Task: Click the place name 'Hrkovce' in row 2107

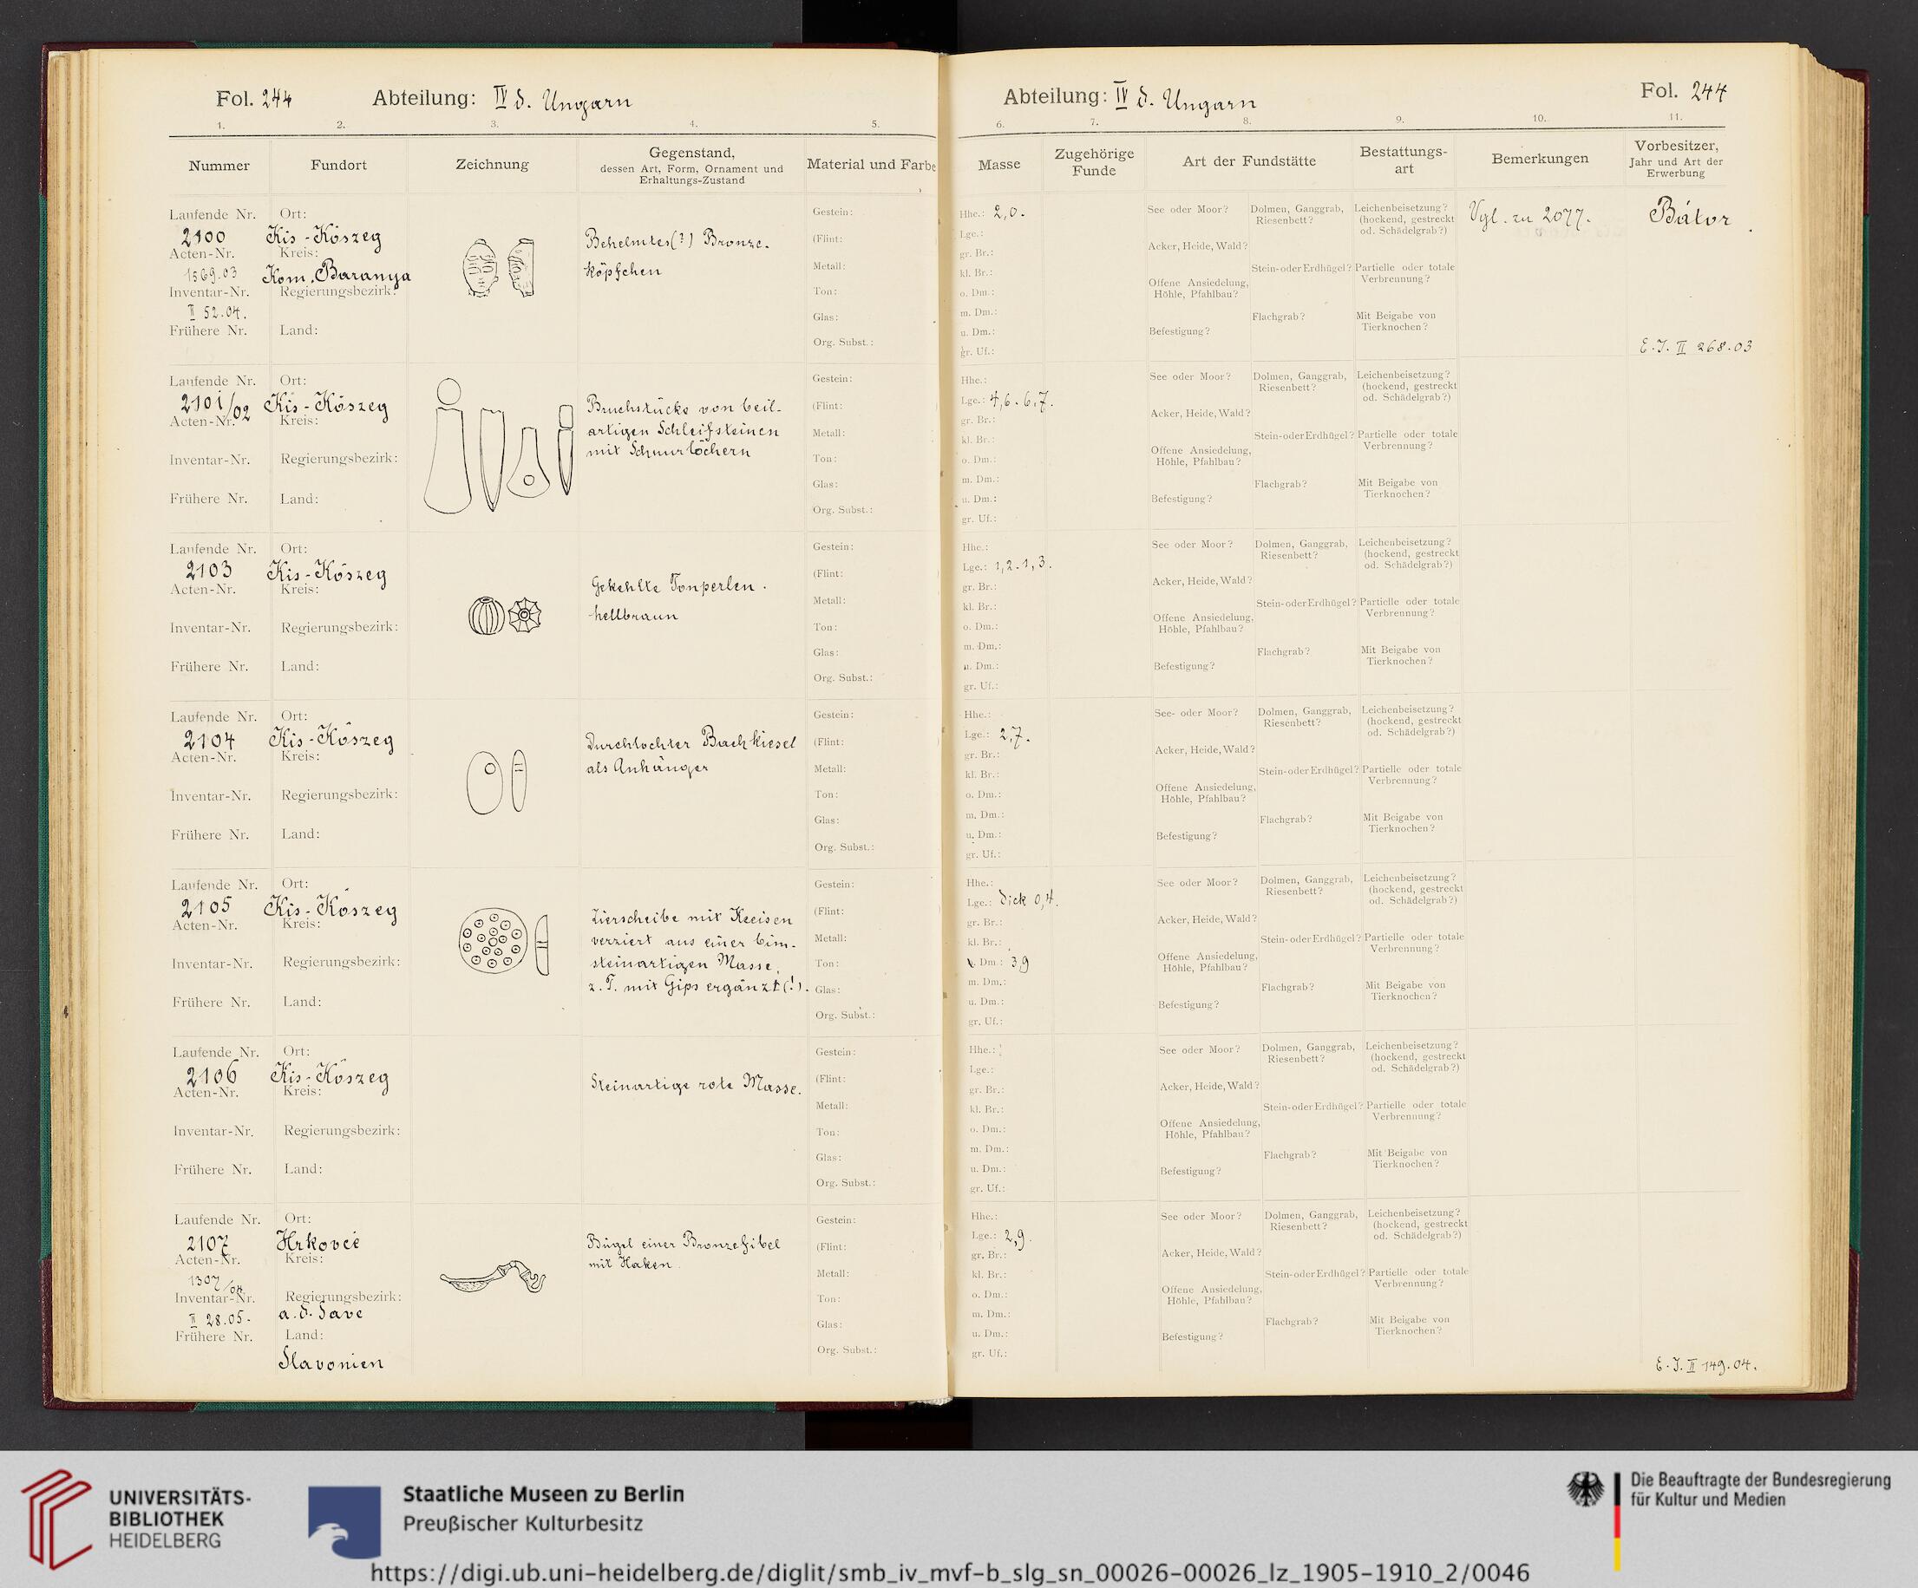Action: (317, 1243)
